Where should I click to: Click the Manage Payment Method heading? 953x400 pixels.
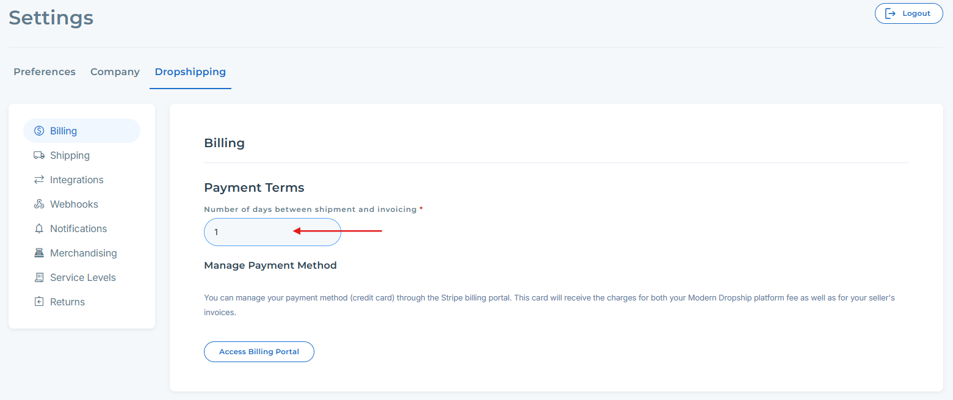(270, 266)
